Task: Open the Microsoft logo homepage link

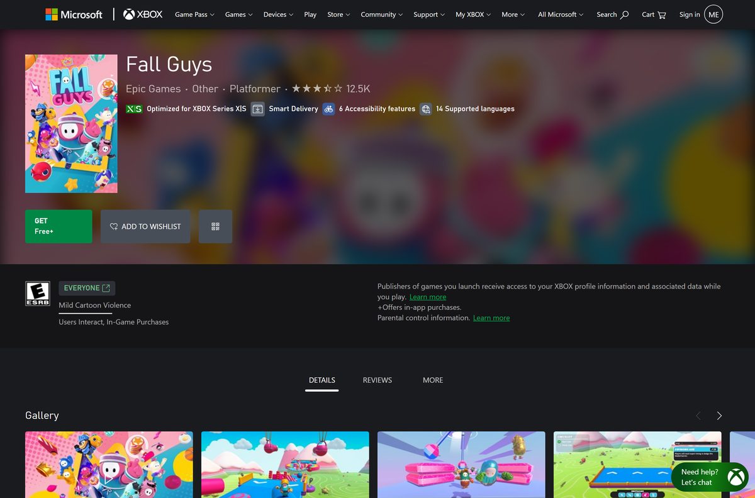Action: (74, 14)
